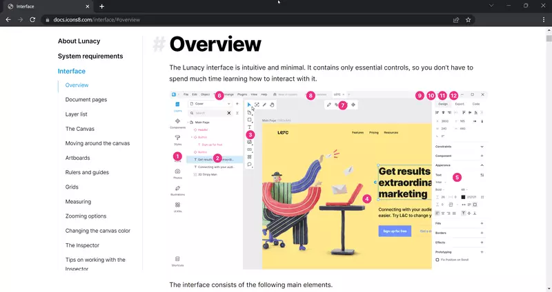This screenshot has height=292, width=552.
Task: Expand the Main Page layer group
Action: click(x=188, y=123)
